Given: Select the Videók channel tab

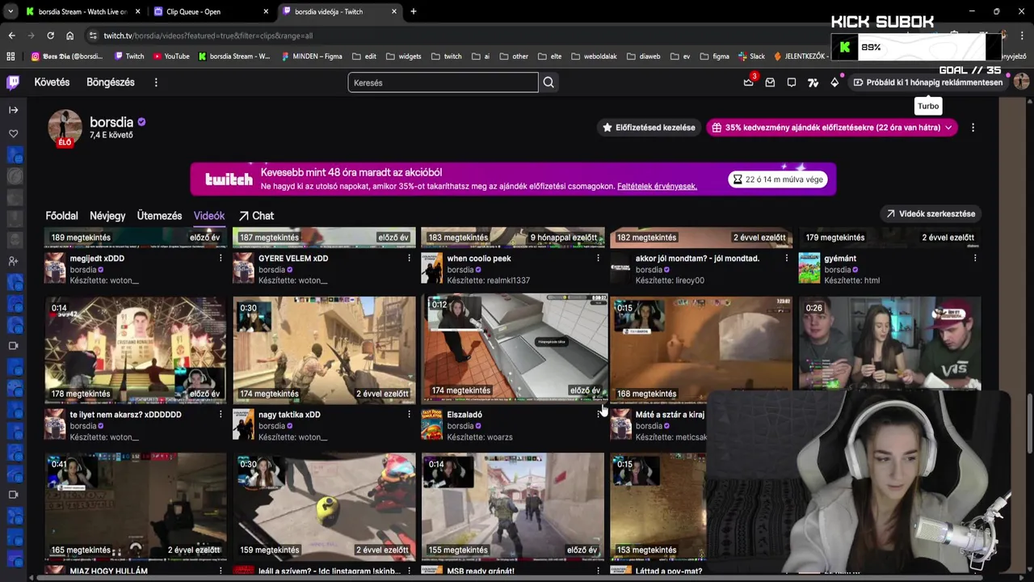Looking at the screenshot, I should (x=209, y=216).
